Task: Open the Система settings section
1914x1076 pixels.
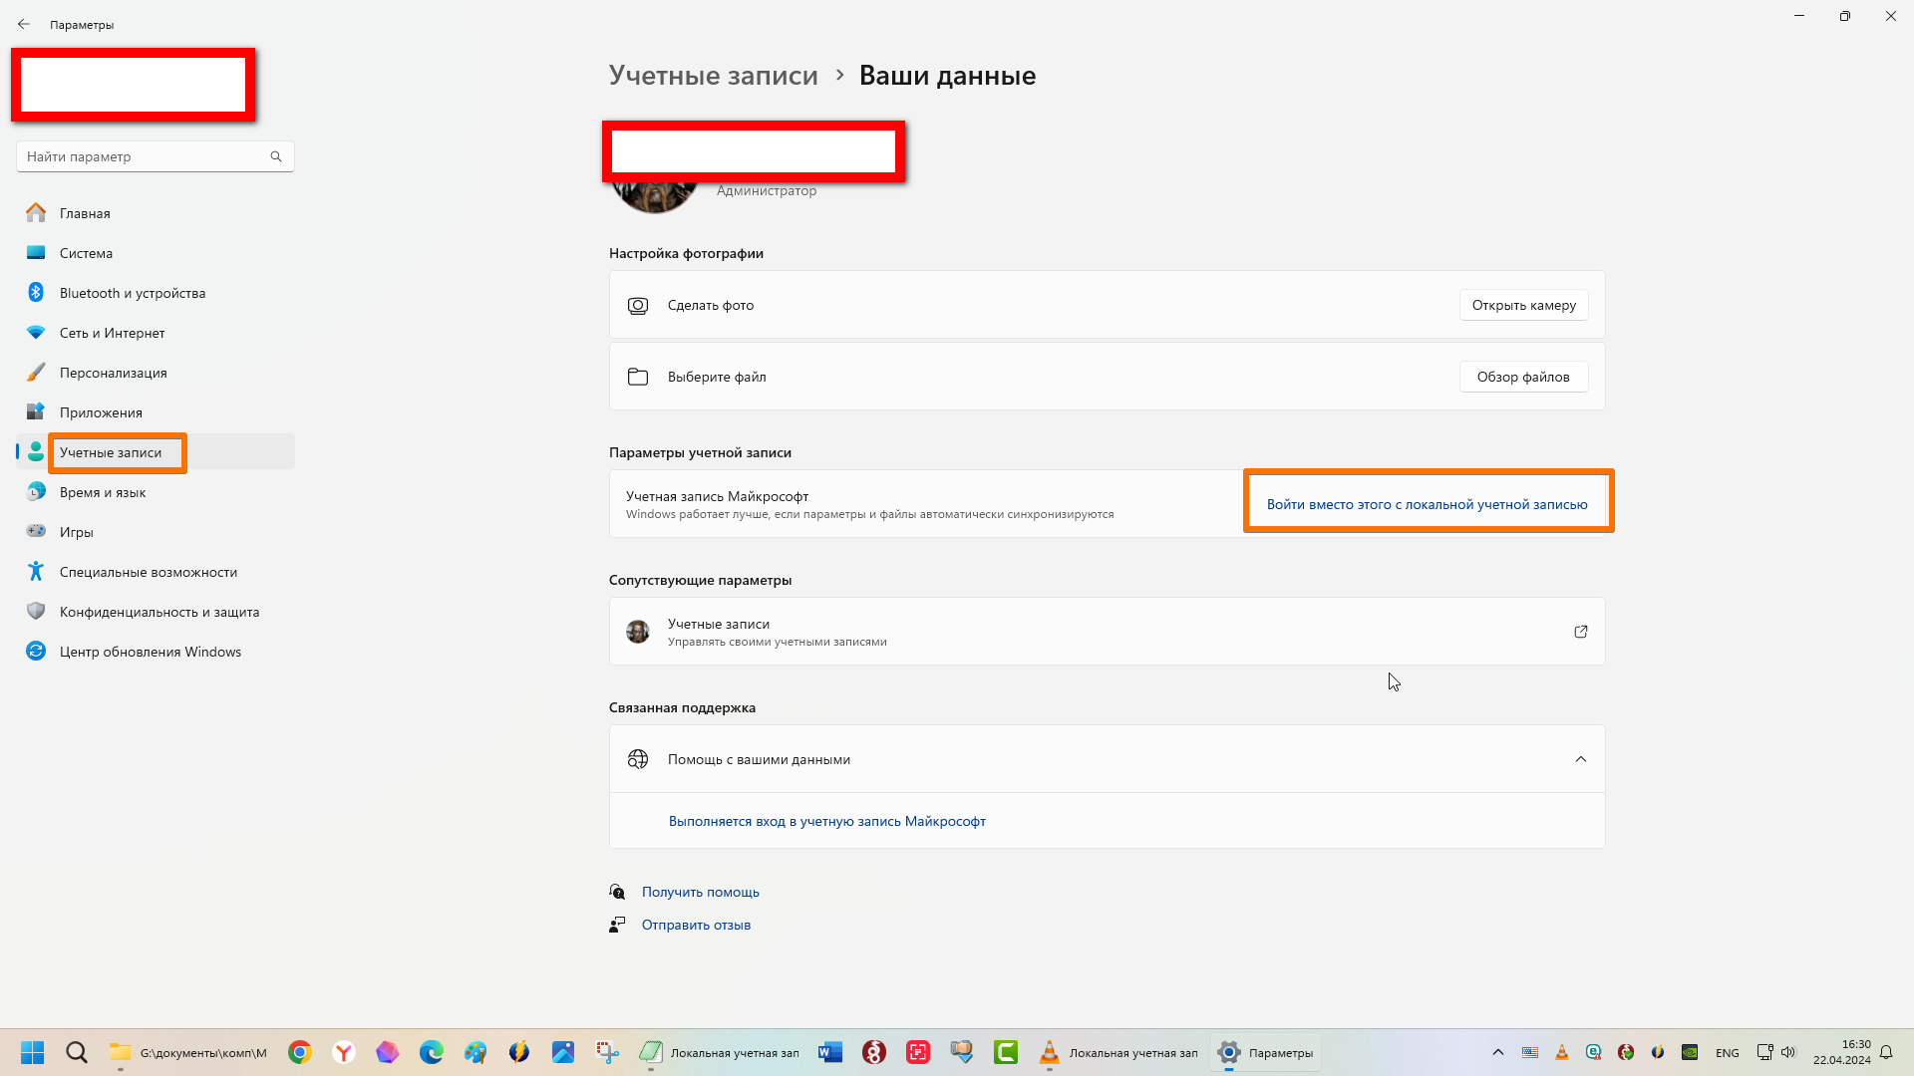Action: 87,253
